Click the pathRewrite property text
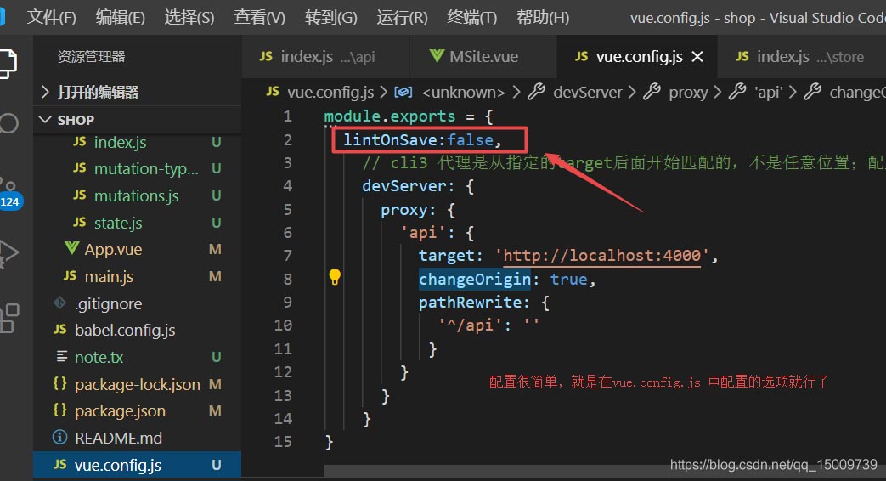886x481 pixels. pyautogui.click(x=470, y=303)
